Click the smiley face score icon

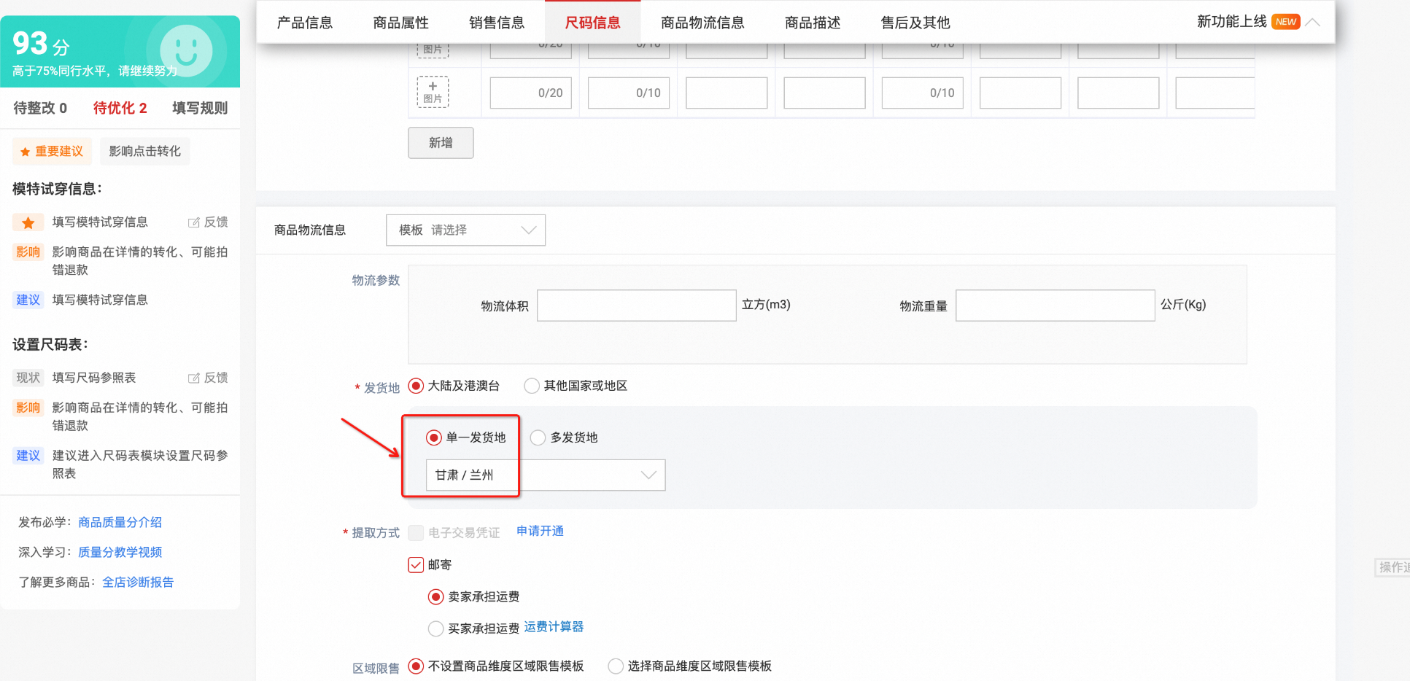[x=186, y=52]
